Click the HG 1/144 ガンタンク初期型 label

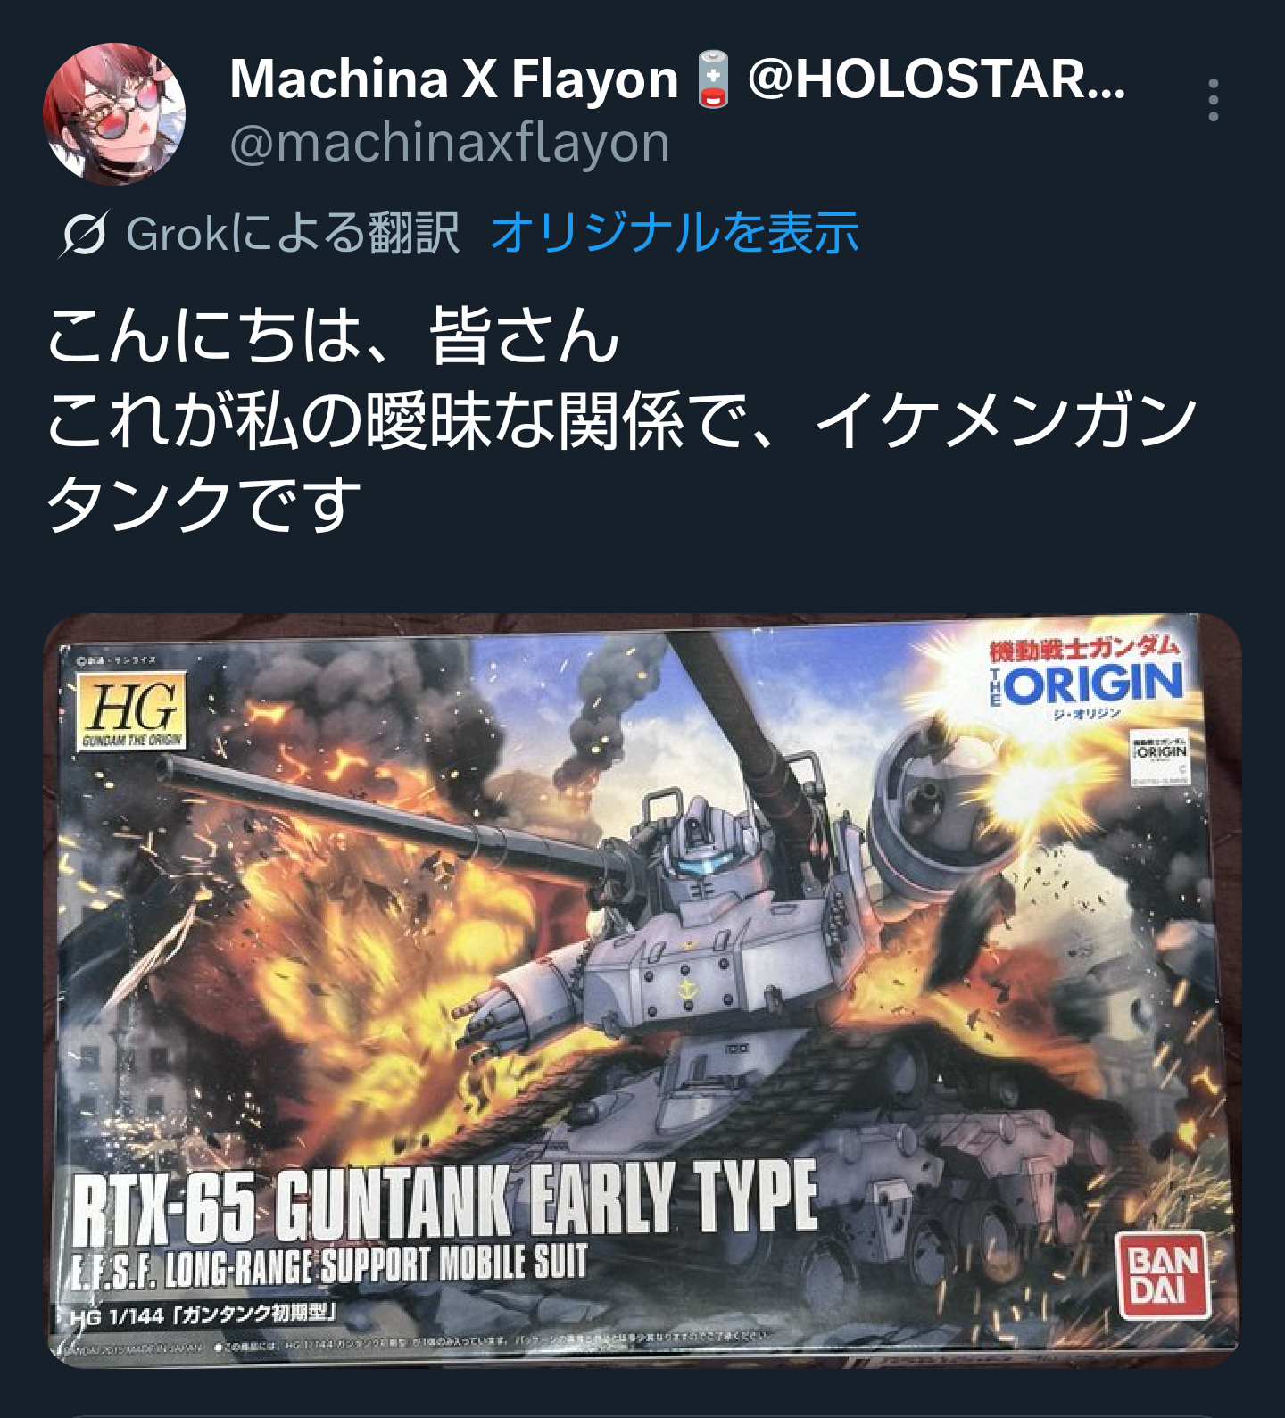click(203, 1315)
